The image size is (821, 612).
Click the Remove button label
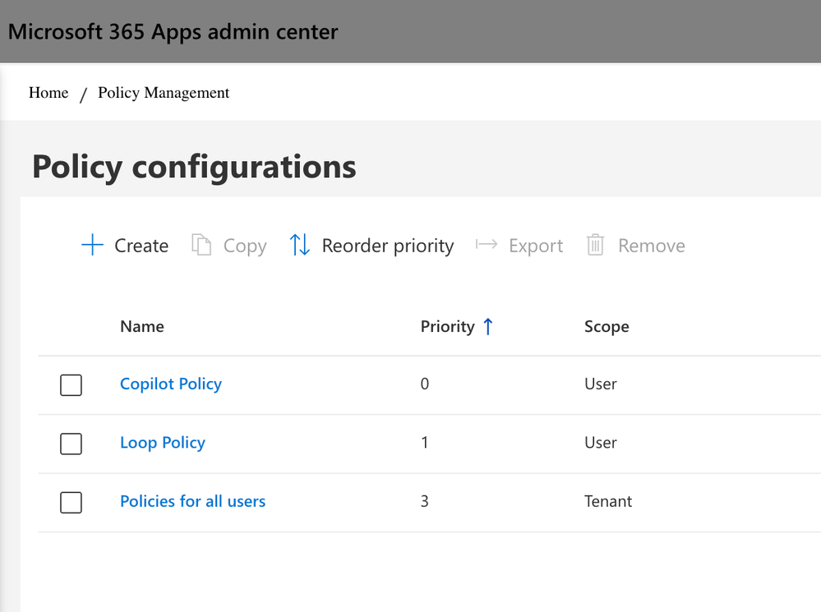[x=652, y=246]
